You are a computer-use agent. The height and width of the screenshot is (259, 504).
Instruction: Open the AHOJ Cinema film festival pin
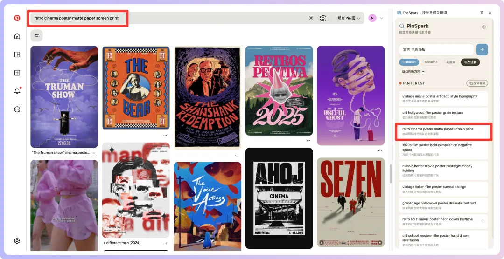280,198
